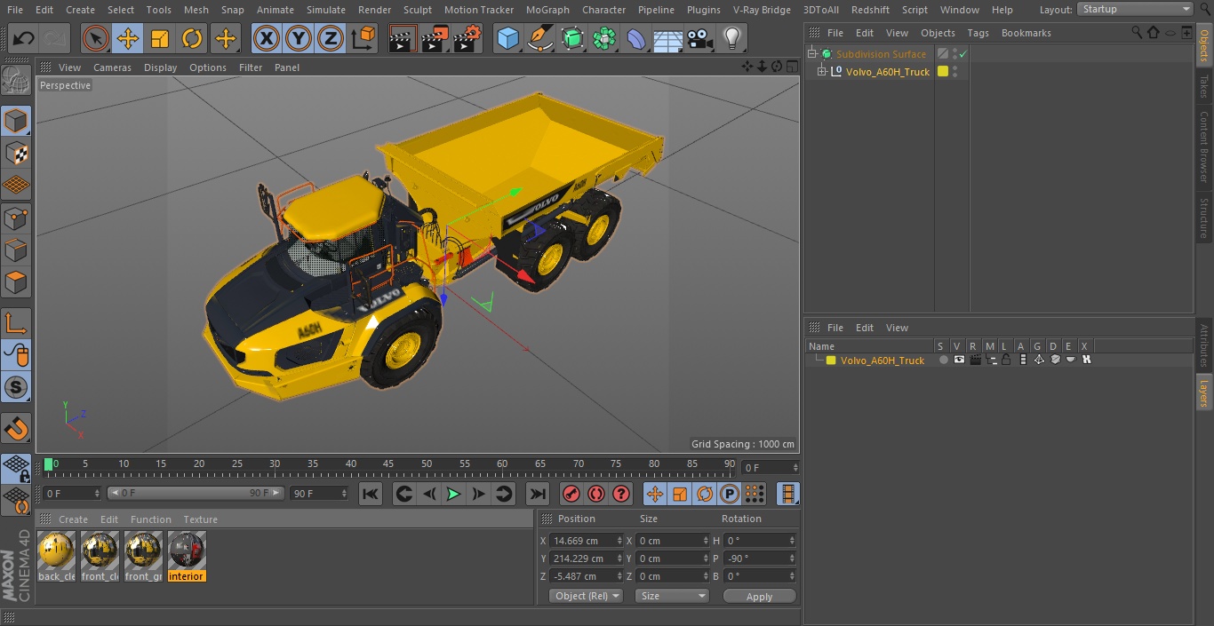Open the Size mode dropdown
Viewport: 1214px width, 626px height.
tap(672, 596)
